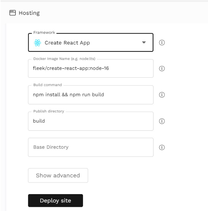Viewport: 208px width, 211px height.
Task: View info icon next to Build command
Action: (x=162, y=95)
